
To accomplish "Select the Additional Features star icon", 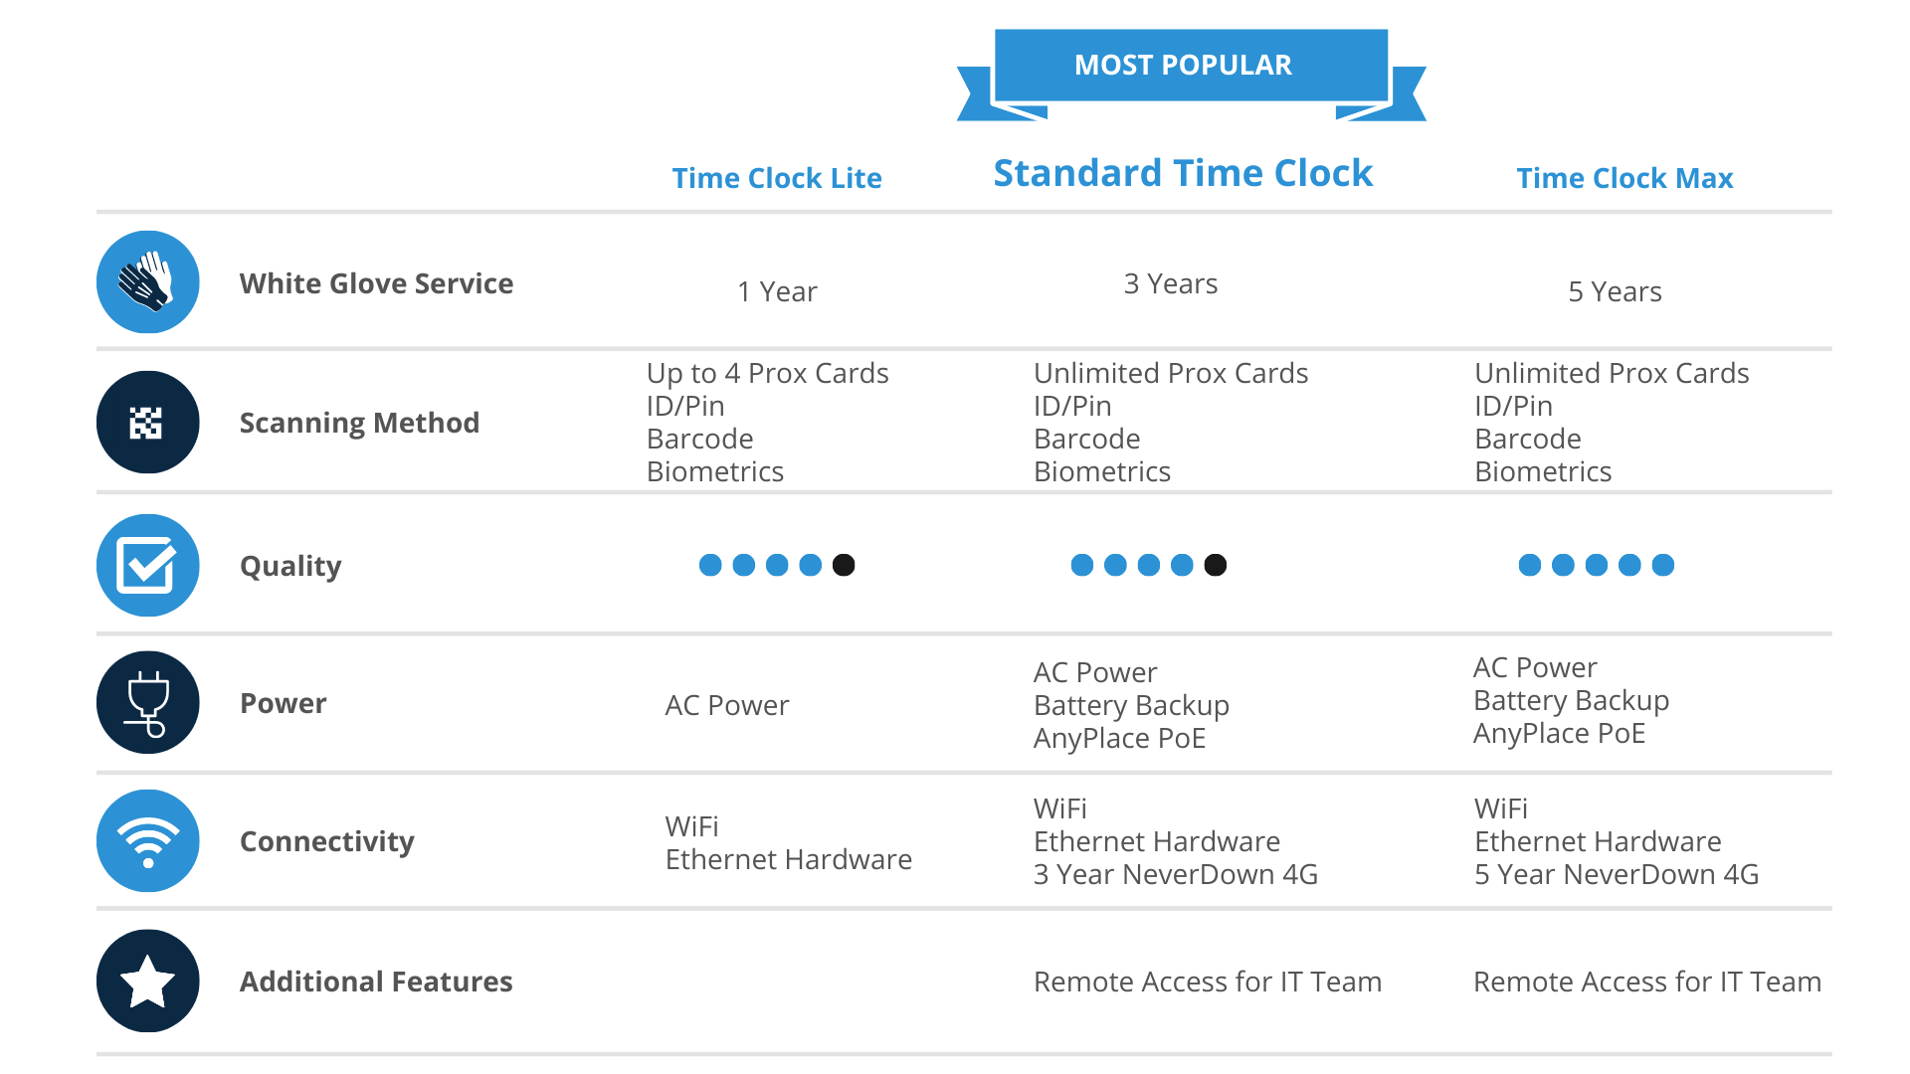I will pyautogui.click(x=147, y=982).
